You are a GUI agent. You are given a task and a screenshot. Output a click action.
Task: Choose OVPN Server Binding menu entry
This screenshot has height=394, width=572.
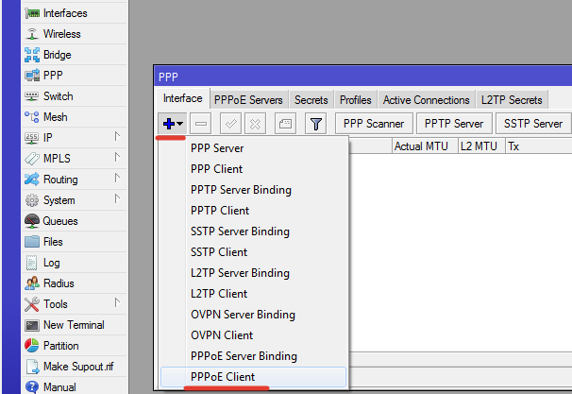254,315
